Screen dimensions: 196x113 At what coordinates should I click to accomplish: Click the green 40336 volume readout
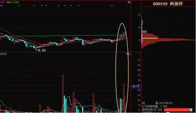point(3,54)
